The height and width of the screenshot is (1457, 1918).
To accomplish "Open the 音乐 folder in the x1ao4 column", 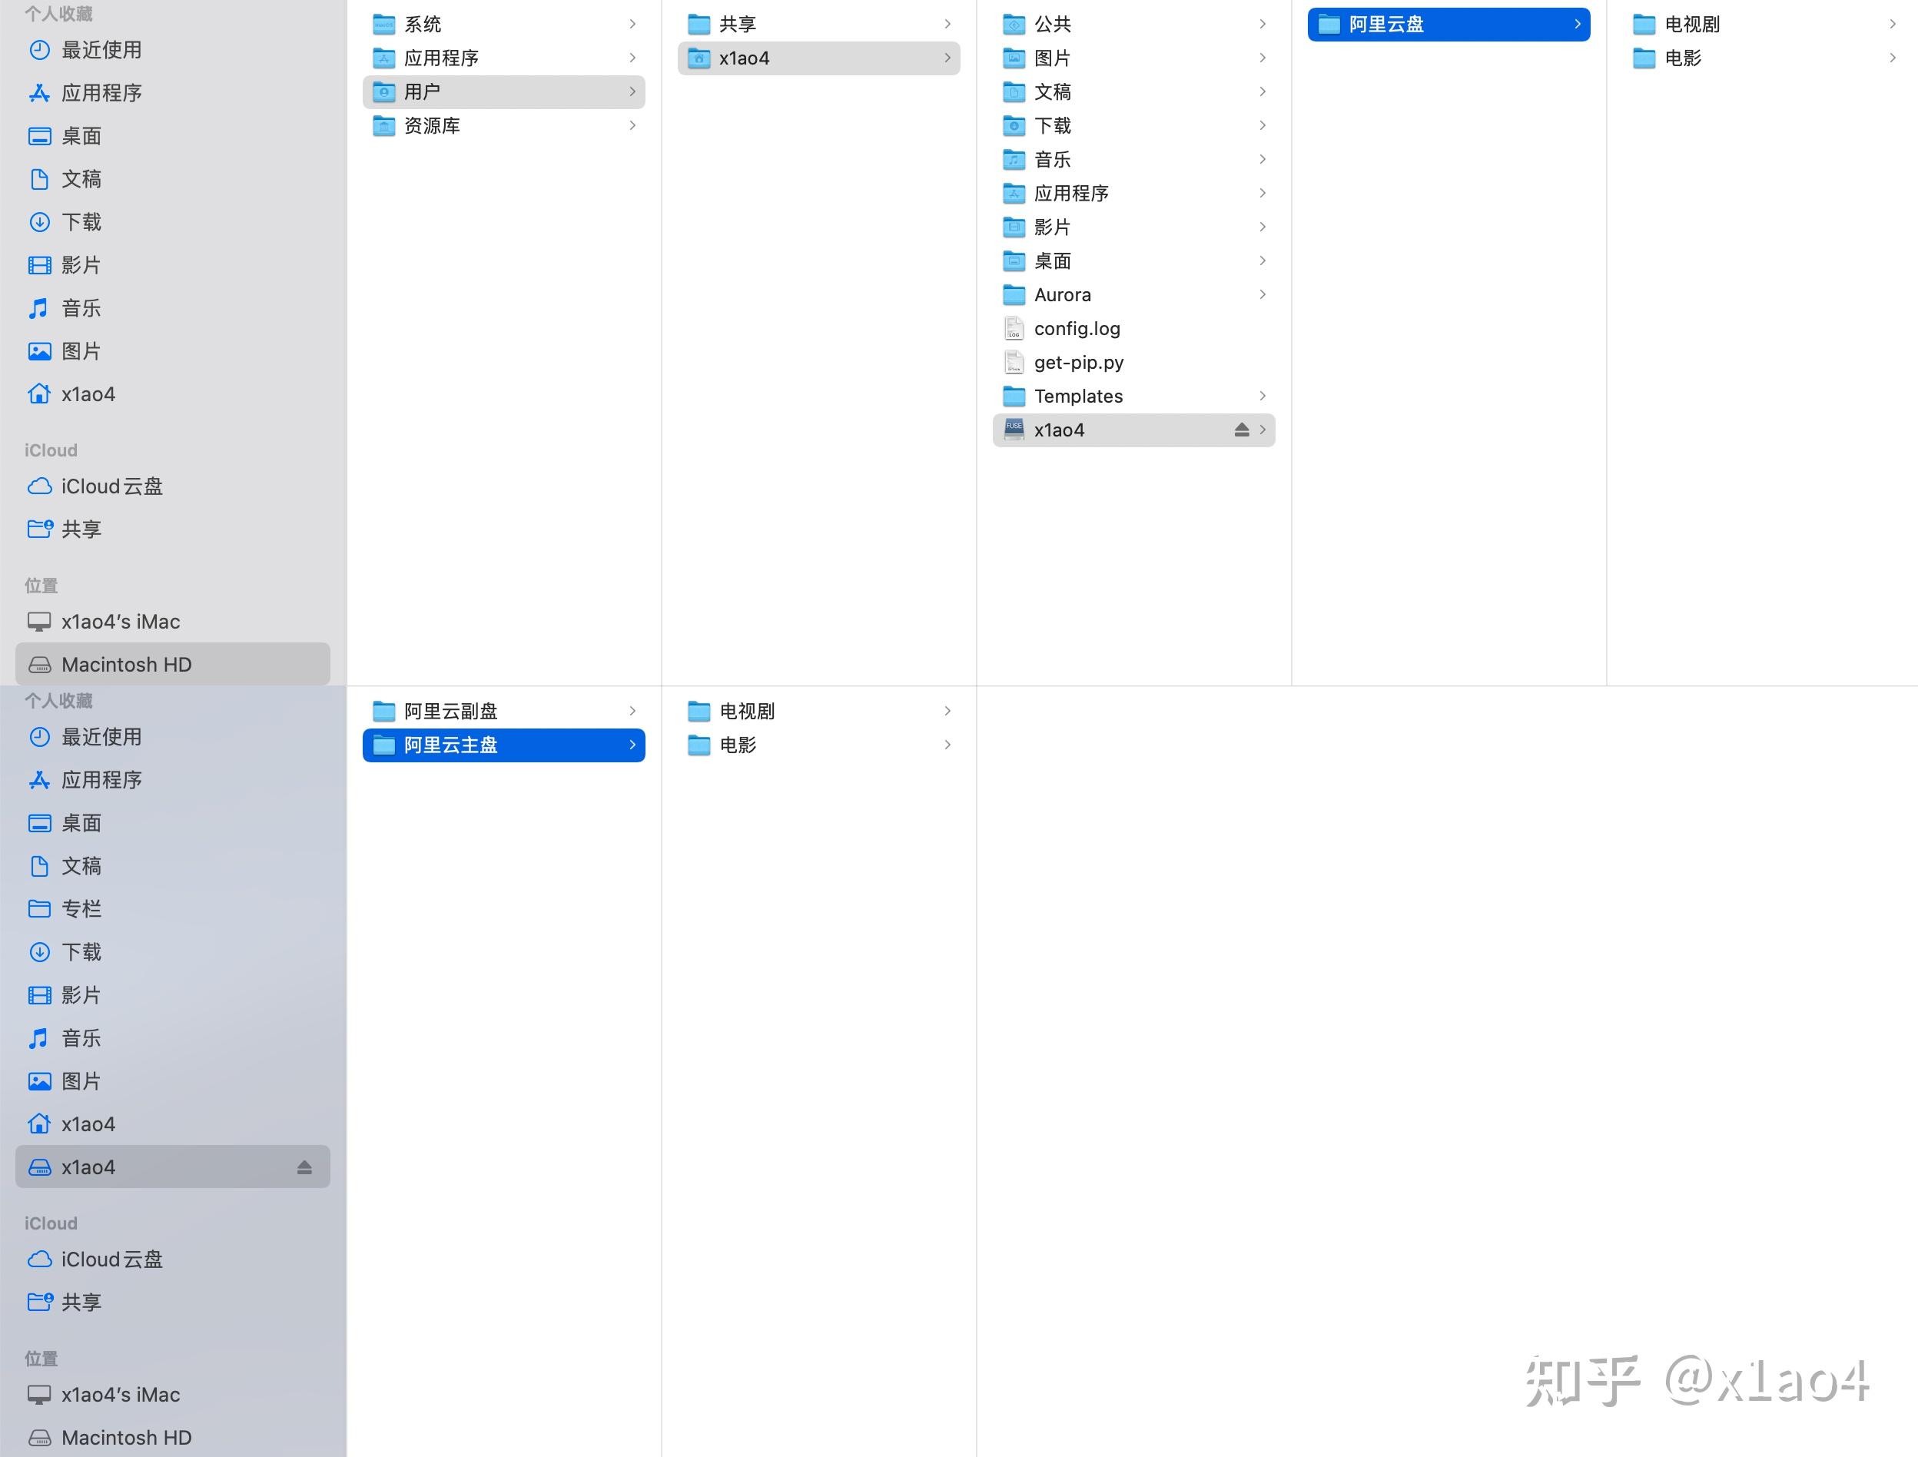I will [x=1052, y=159].
